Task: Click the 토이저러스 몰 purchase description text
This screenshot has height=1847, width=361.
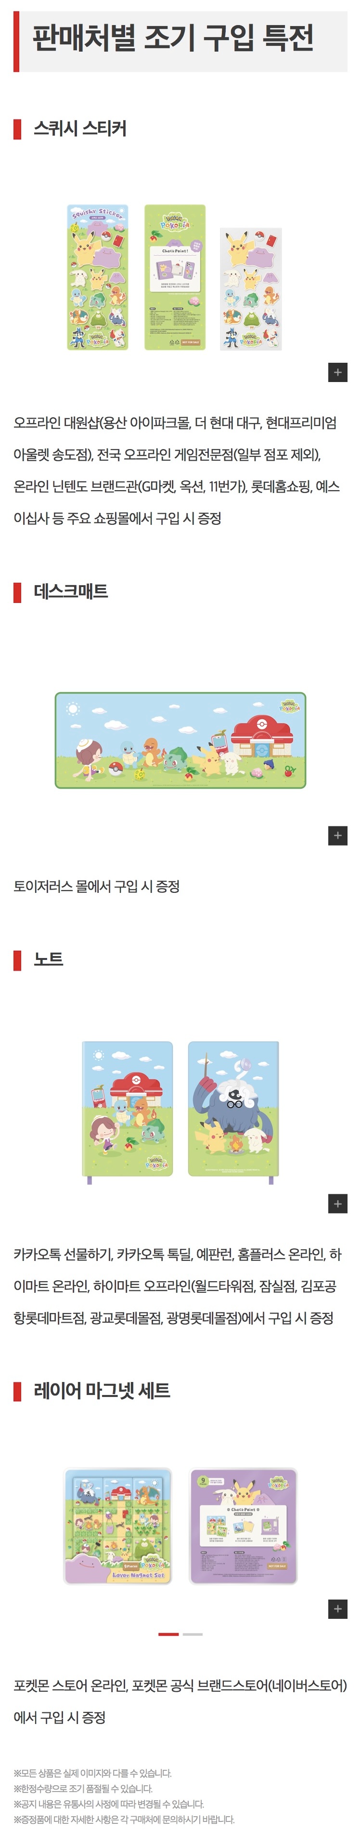Action: (x=96, y=886)
